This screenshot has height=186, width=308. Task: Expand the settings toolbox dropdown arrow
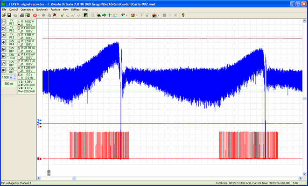137,15
